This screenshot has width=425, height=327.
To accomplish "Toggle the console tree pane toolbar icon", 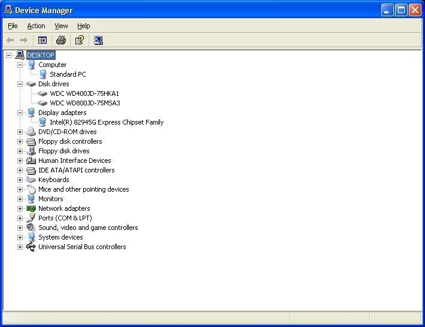I will point(42,40).
